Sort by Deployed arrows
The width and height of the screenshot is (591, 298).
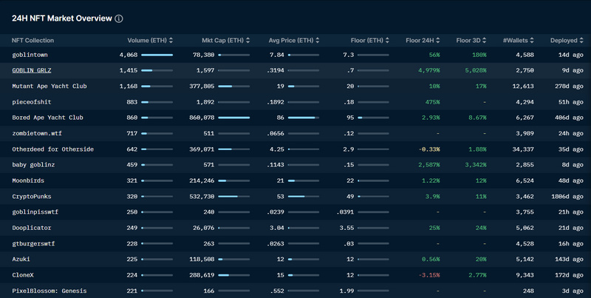click(x=581, y=41)
